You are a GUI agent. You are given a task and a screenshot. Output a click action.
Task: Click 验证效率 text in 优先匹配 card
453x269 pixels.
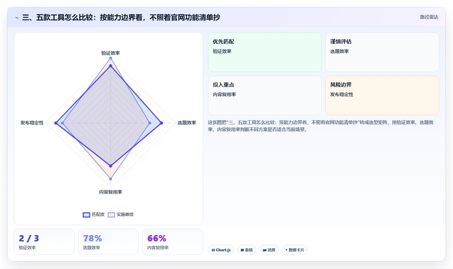(x=222, y=51)
